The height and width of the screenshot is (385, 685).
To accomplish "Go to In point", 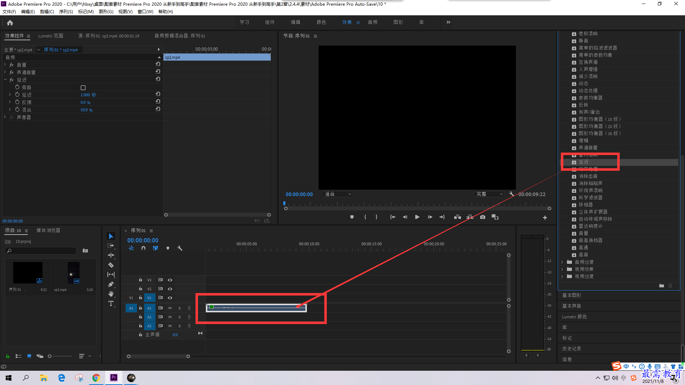I will click(392, 217).
